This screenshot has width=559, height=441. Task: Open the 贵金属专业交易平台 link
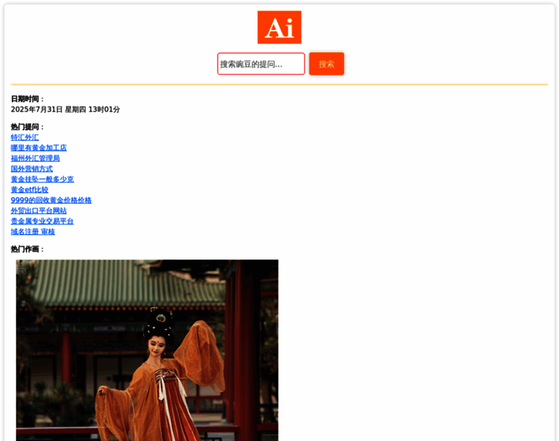point(42,221)
